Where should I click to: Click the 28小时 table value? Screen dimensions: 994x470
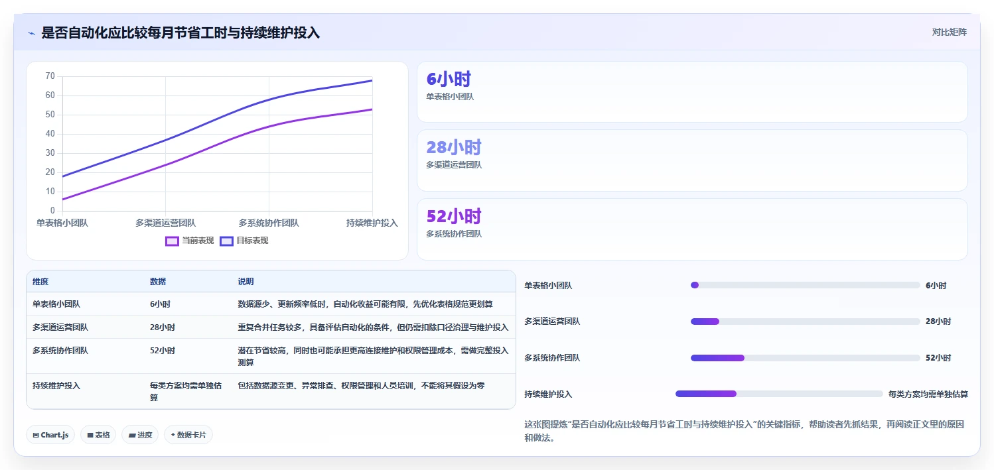coord(163,327)
